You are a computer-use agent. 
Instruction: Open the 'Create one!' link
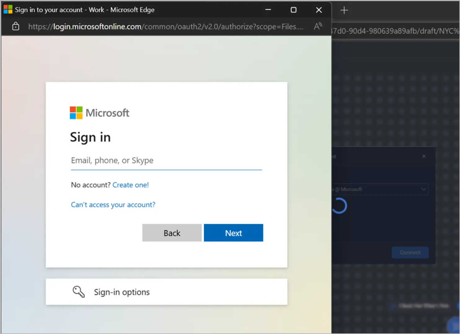coord(130,185)
